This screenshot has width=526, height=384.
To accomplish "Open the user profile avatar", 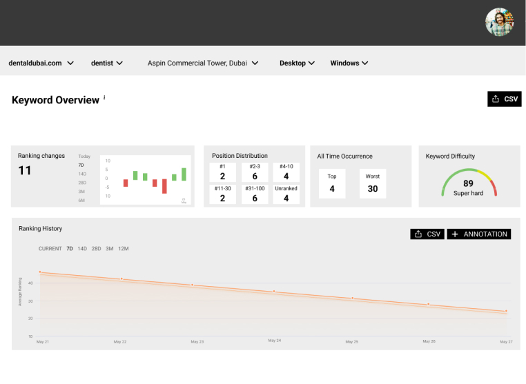I will point(499,22).
